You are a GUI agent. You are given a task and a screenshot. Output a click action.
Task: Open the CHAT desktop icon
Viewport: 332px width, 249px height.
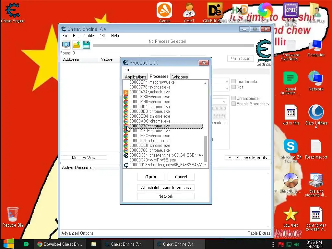click(189, 13)
